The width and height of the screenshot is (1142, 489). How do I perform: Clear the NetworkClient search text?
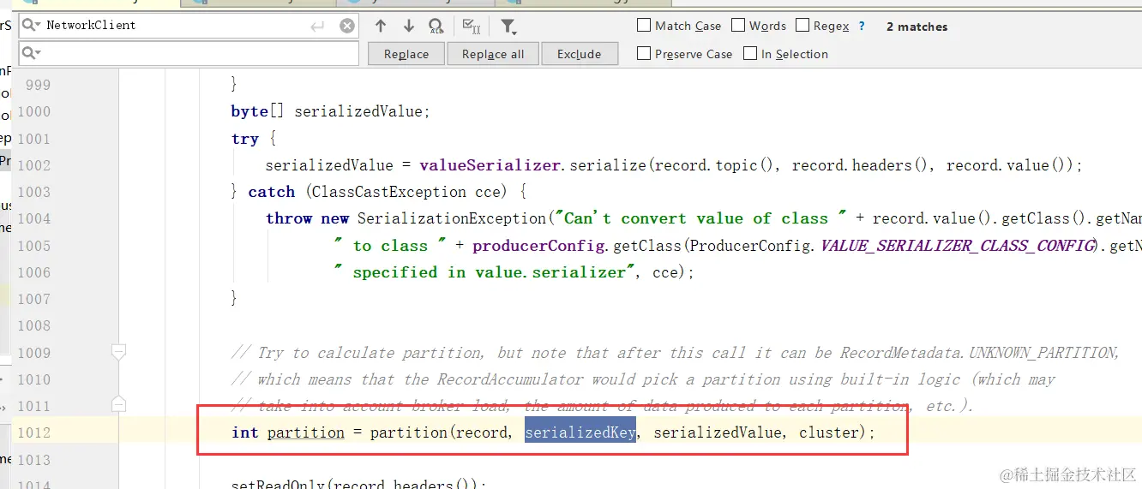pyautogui.click(x=347, y=26)
